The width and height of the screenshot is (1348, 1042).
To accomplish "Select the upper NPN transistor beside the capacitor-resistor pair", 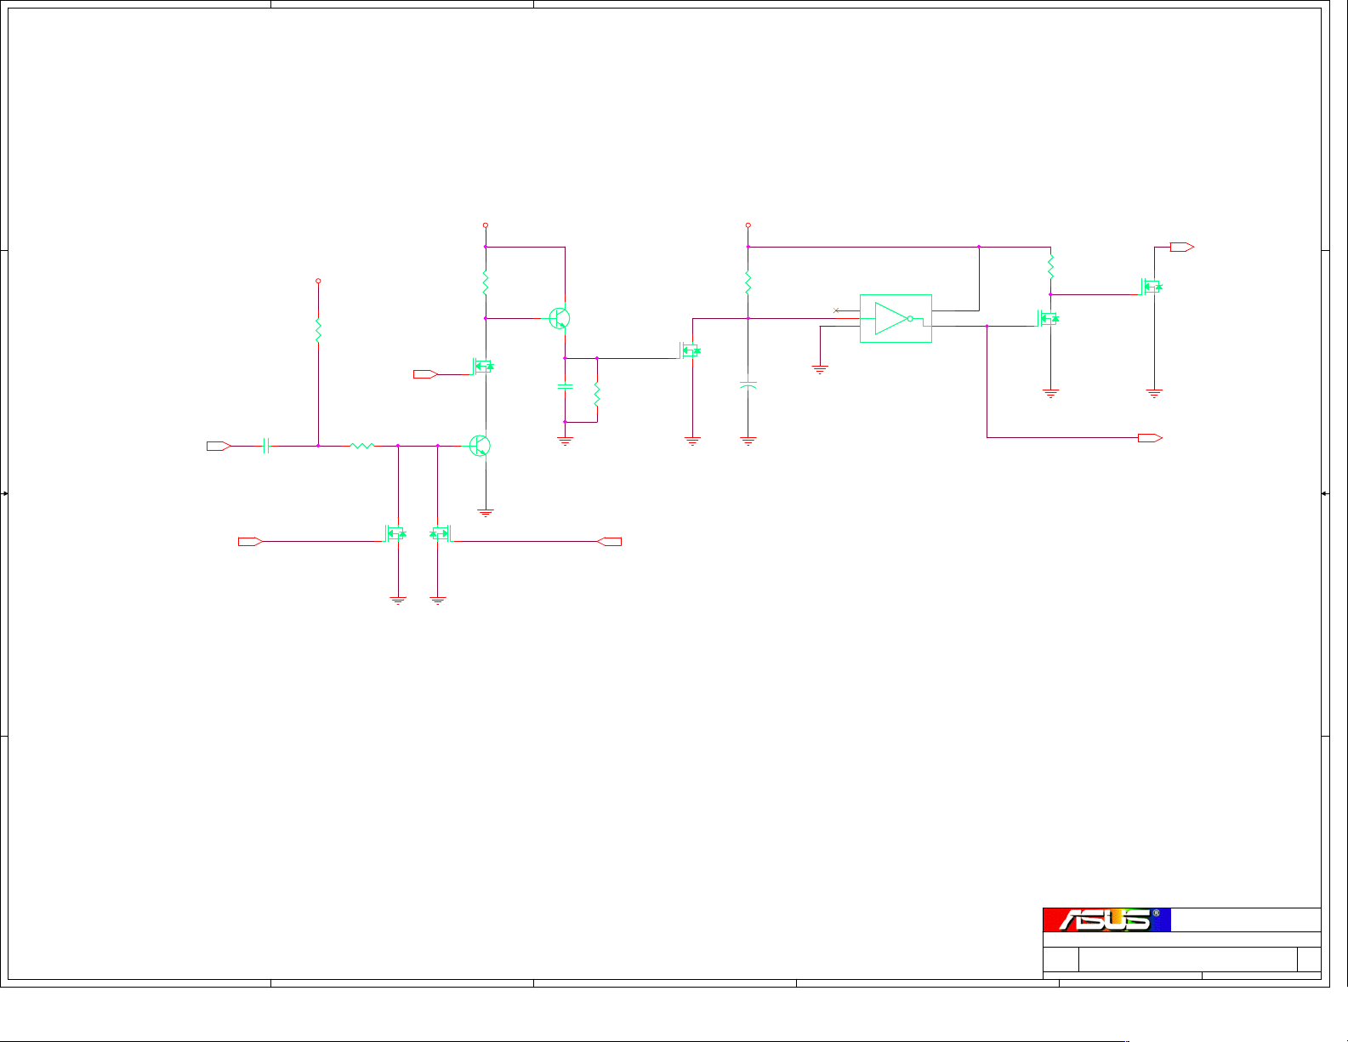I will pyautogui.click(x=560, y=319).
